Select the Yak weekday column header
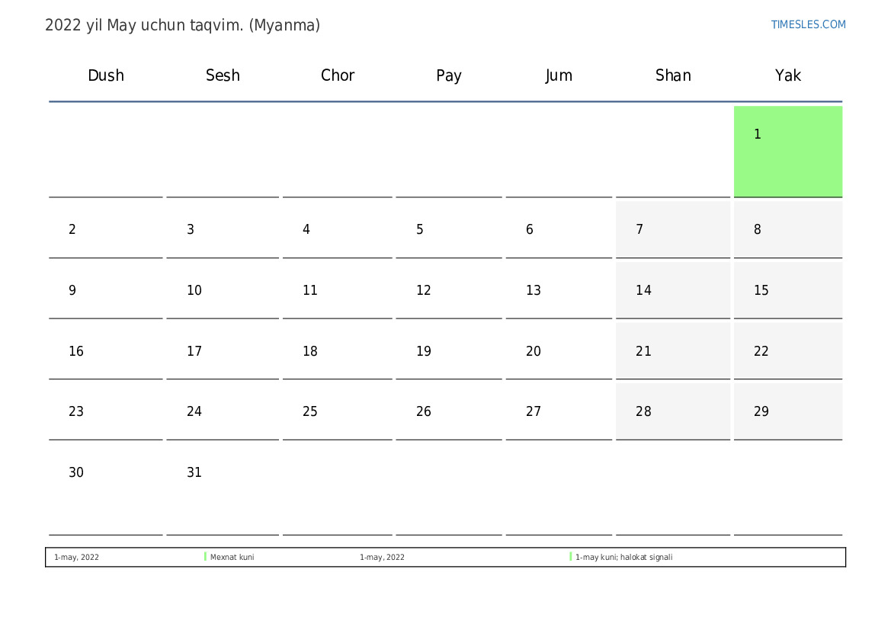891x630 pixels. [x=787, y=75]
